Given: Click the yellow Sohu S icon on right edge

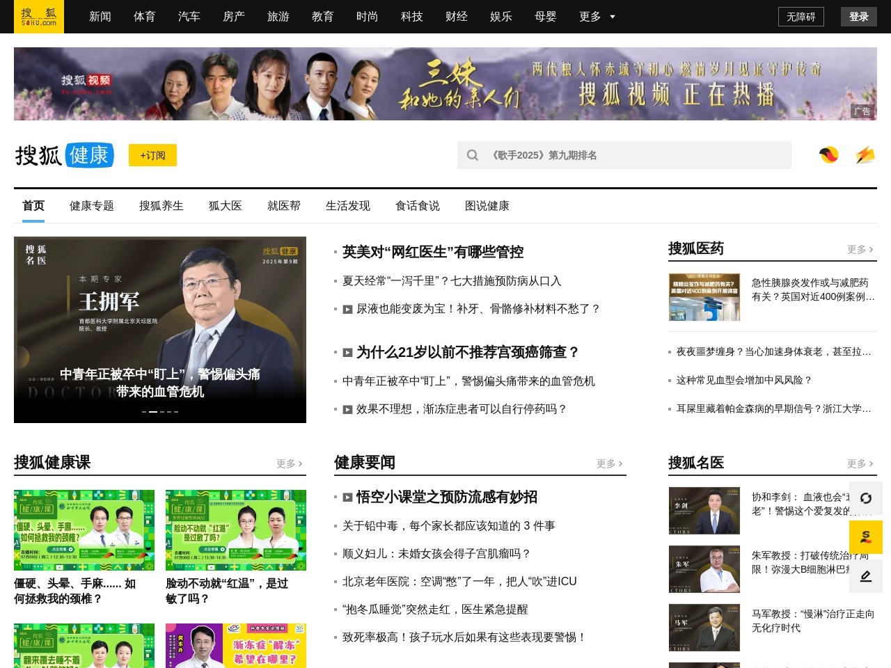Looking at the screenshot, I should coord(865,538).
